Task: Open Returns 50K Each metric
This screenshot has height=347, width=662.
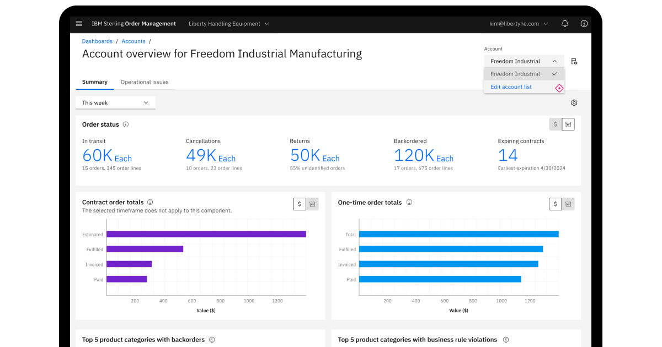Action: [315, 155]
